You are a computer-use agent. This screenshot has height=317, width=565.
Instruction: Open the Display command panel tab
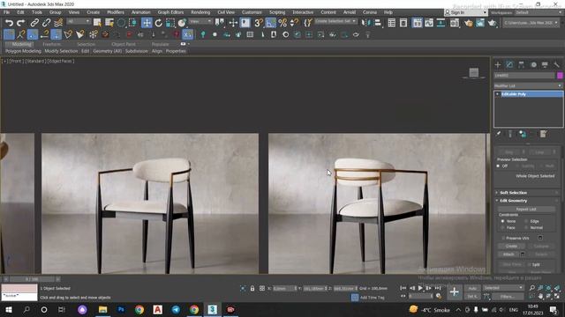tap(545, 64)
